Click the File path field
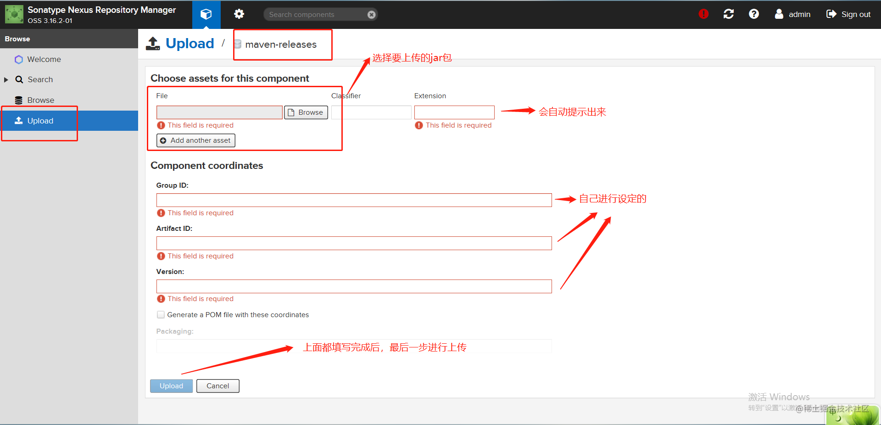 click(x=219, y=112)
